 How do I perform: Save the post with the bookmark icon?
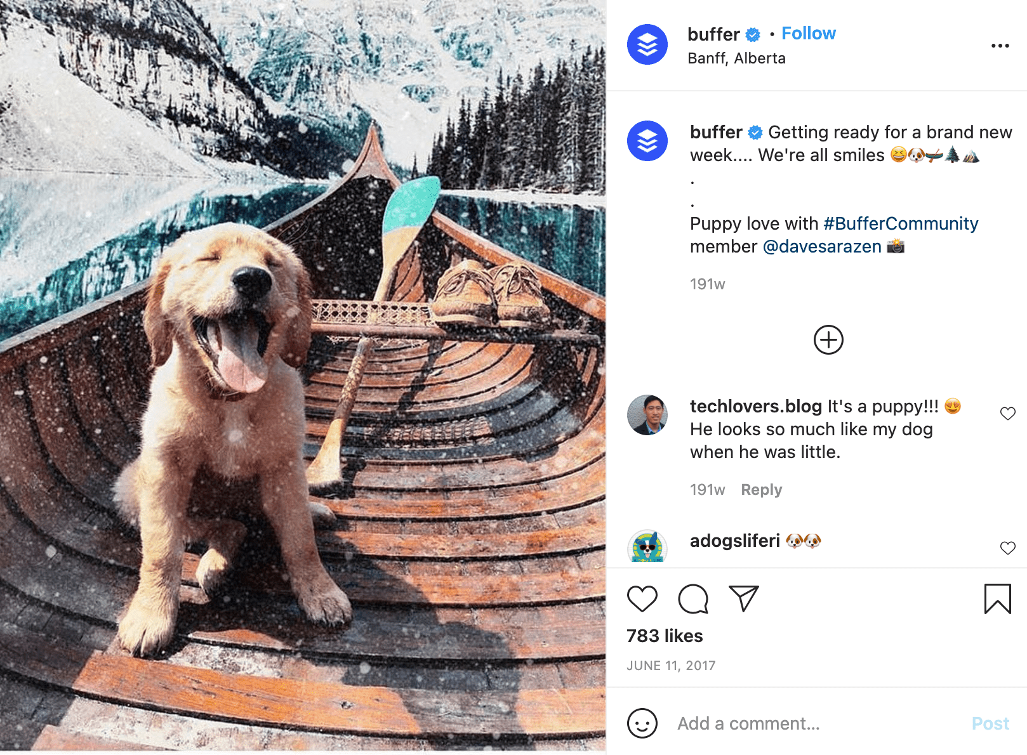tap(997, 599)
